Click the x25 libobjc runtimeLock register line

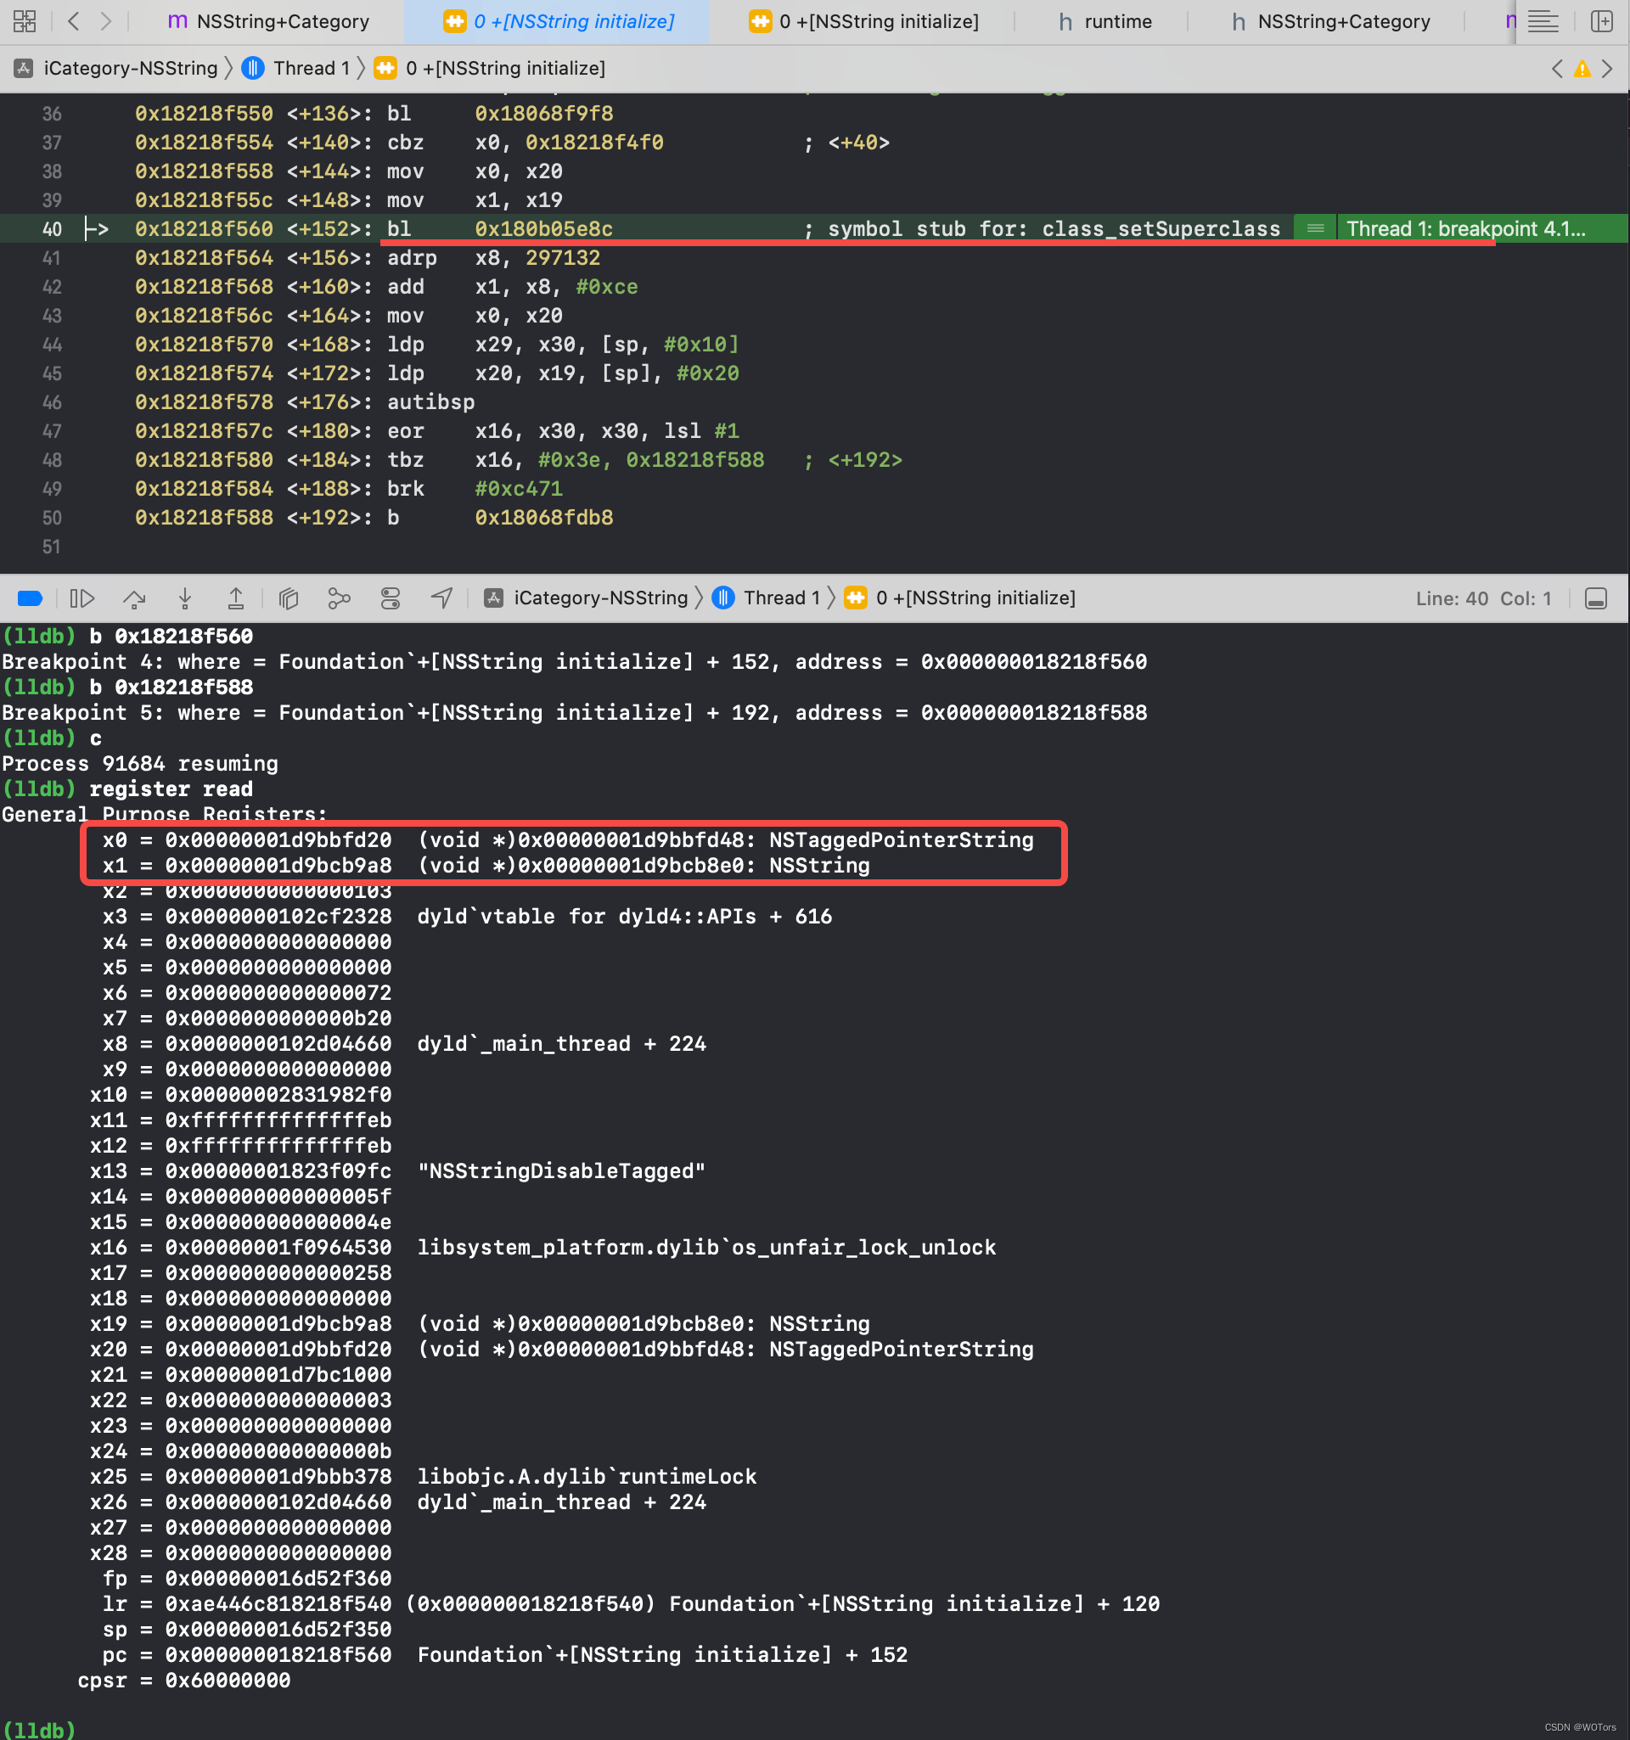click(x=423, y=1477)
